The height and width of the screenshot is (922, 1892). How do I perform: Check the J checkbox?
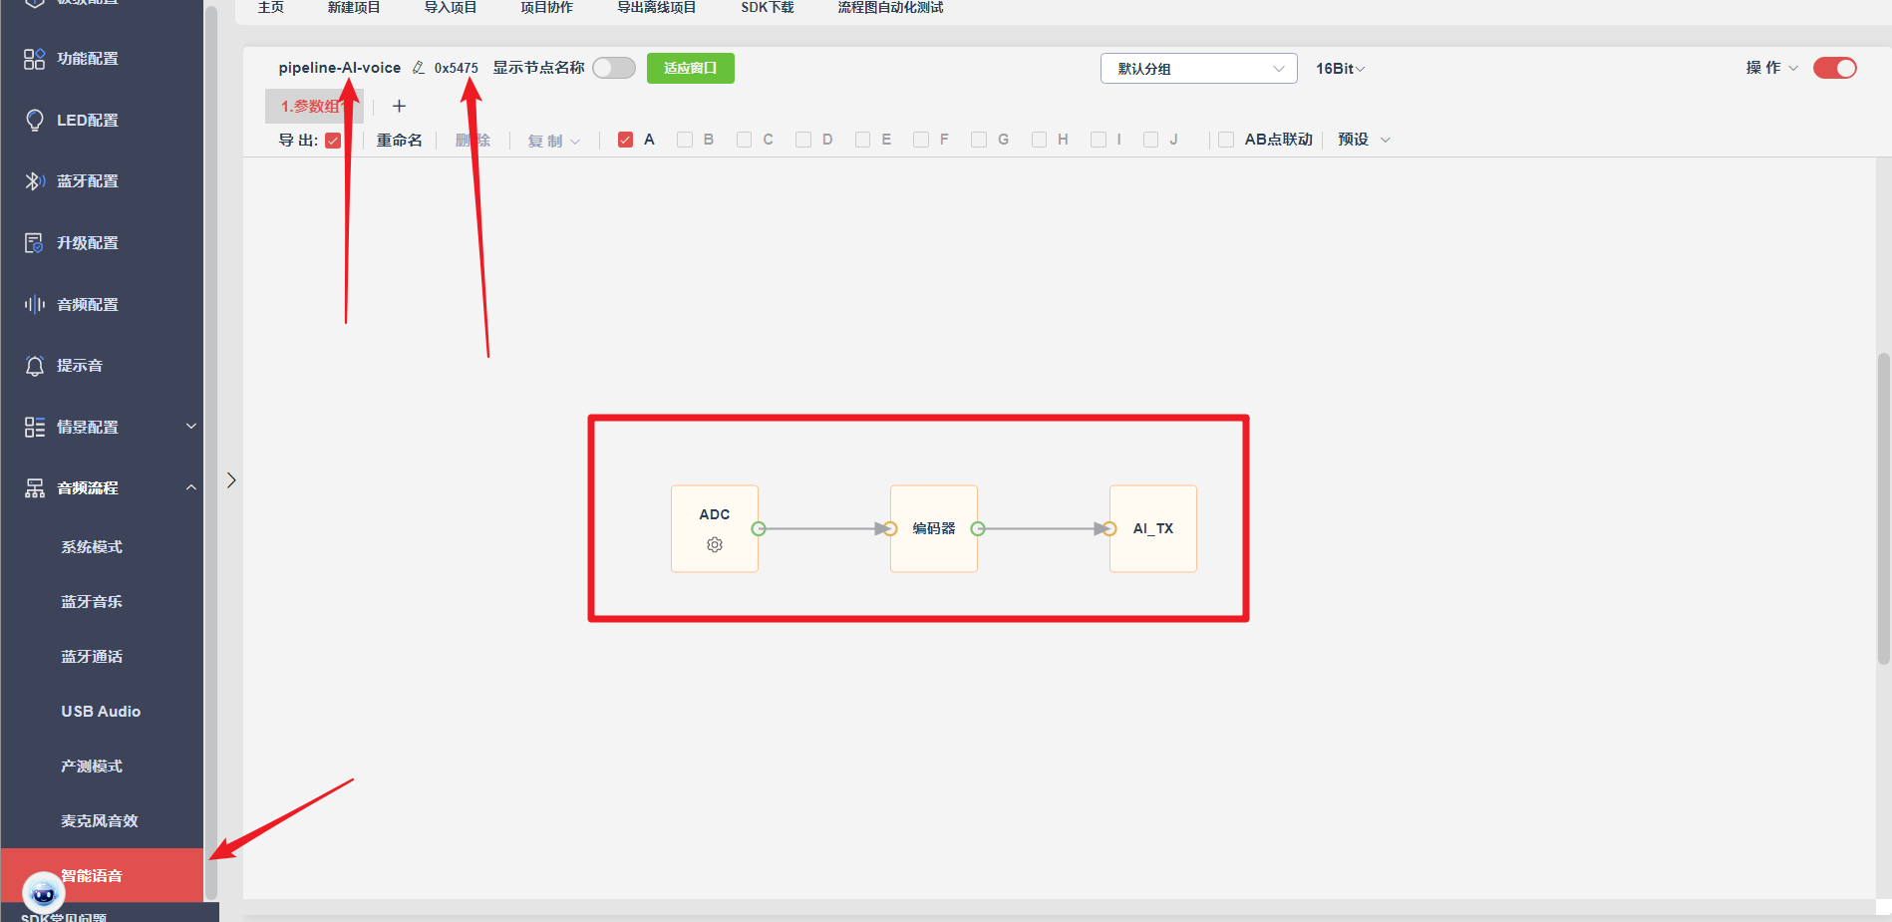coord(1150,140)
